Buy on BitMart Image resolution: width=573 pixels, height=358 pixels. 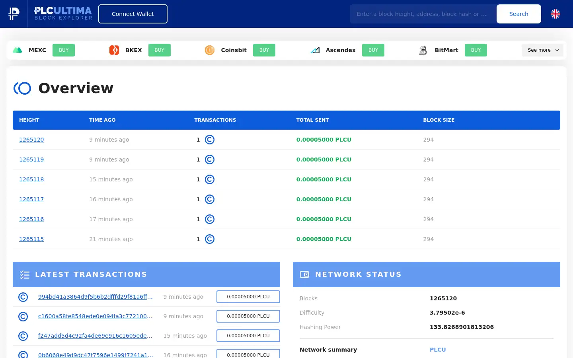[476, 50]
